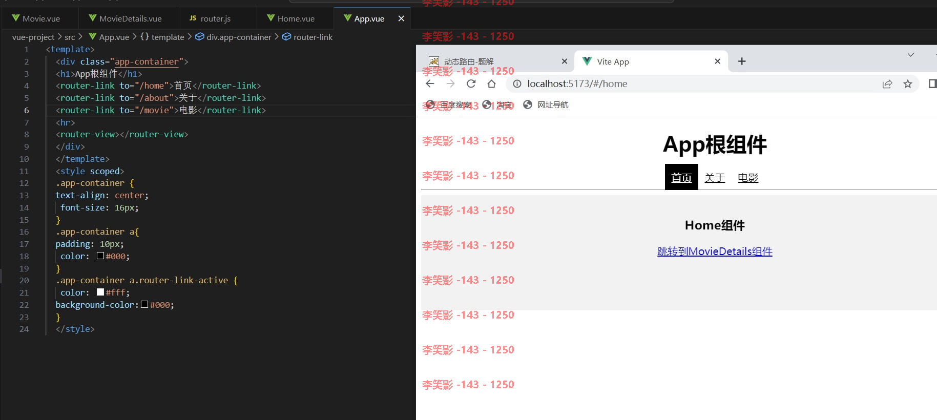Viewport: 937px width, 420px height.
Task: Click the style scoped line of code
Action: coord(90,171)
